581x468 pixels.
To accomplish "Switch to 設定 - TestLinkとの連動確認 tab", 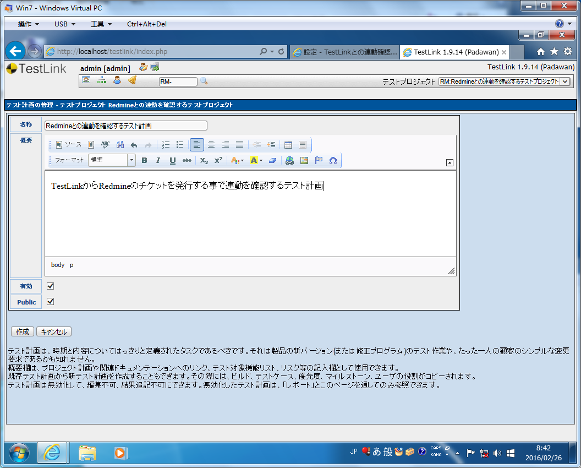I will pos(345,52).
